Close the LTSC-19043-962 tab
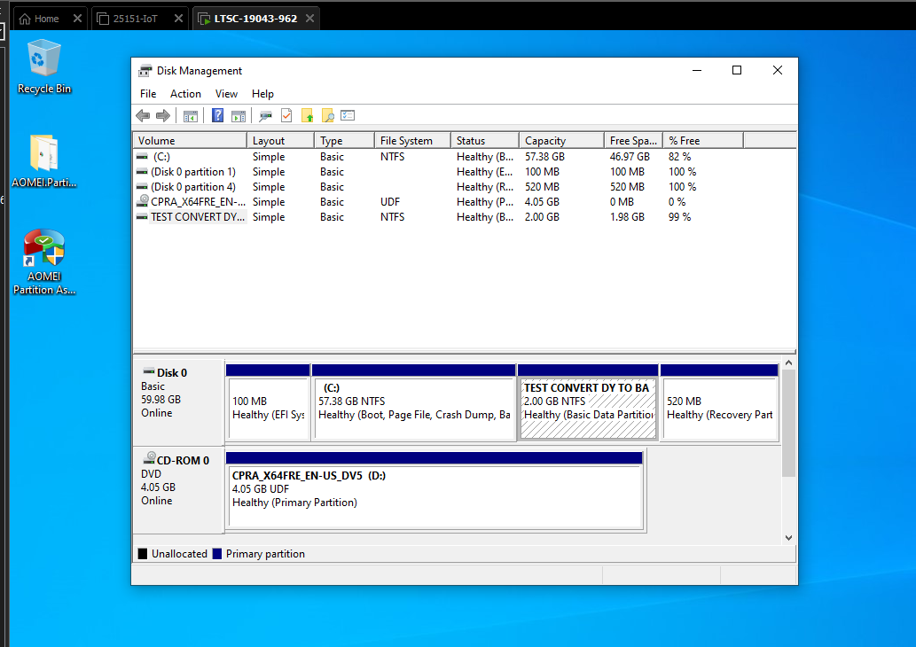Screen dimensions: 916x647 [309, 19]
